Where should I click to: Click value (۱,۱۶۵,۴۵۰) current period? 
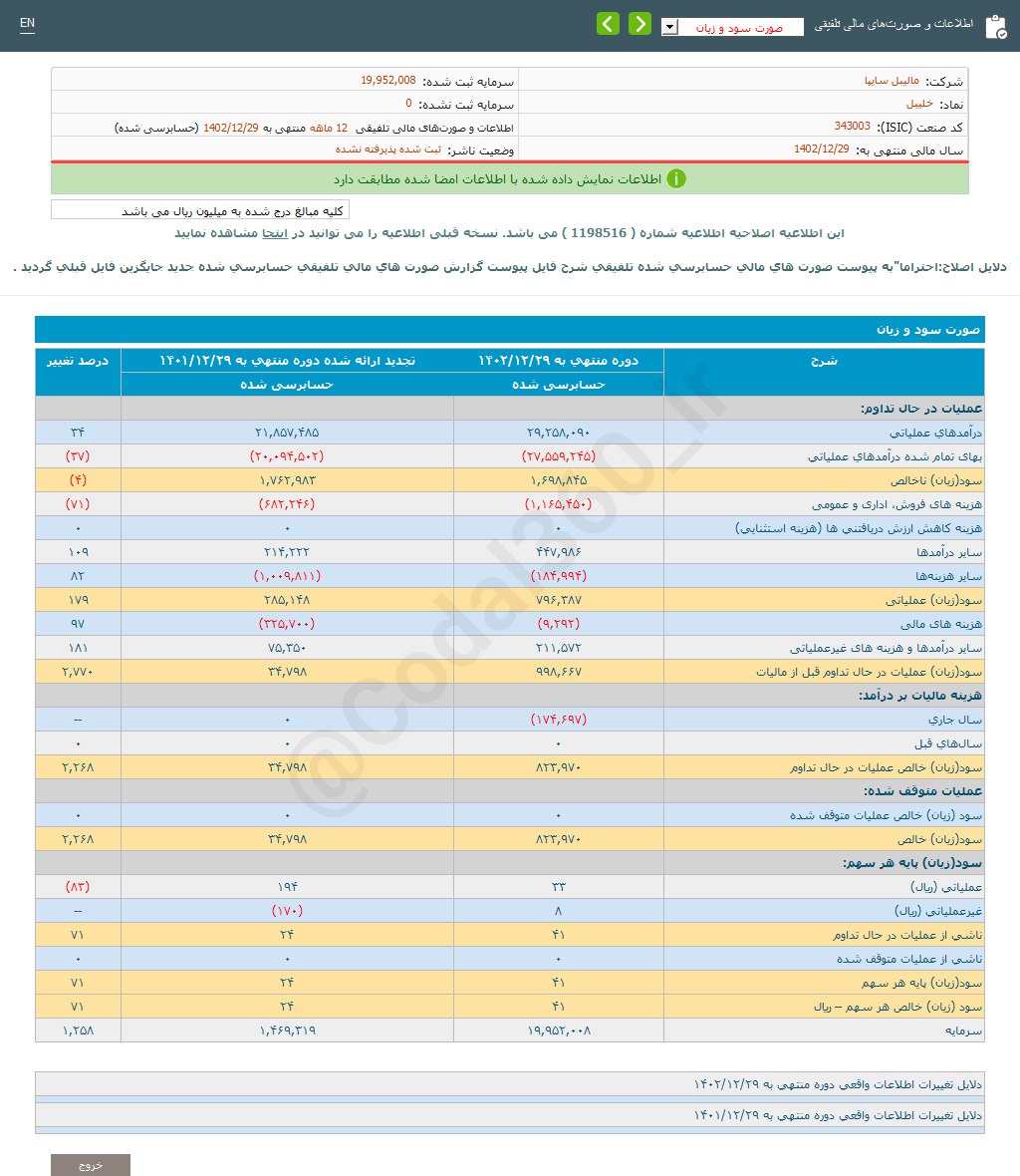click(559, 504)
